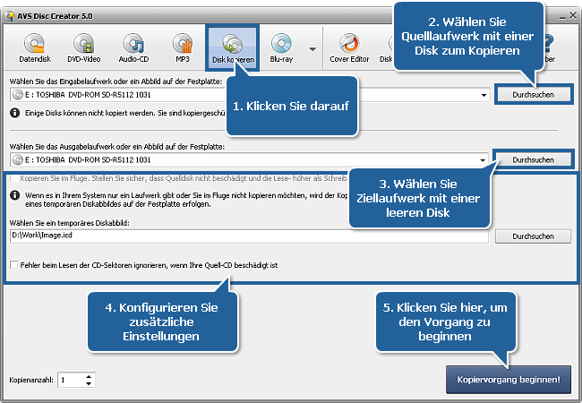
Task: Open the Blu-ray project icon
Action: point(281,47)
